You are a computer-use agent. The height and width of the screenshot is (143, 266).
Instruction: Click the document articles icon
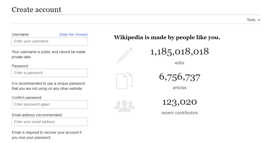coord(124,81)
